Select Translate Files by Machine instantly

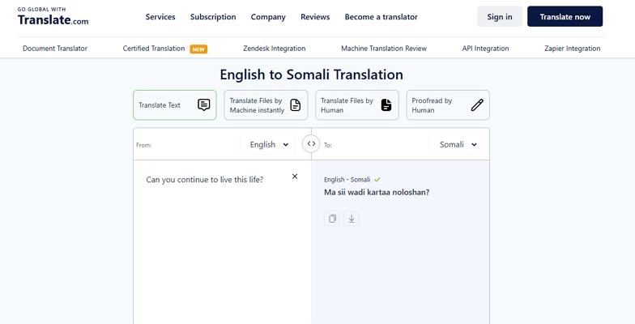[x=266, y=105]
